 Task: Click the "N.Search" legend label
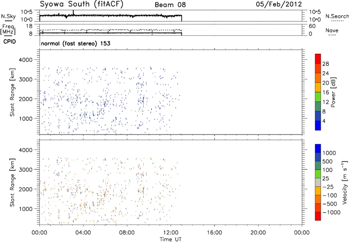click(337, 16)
